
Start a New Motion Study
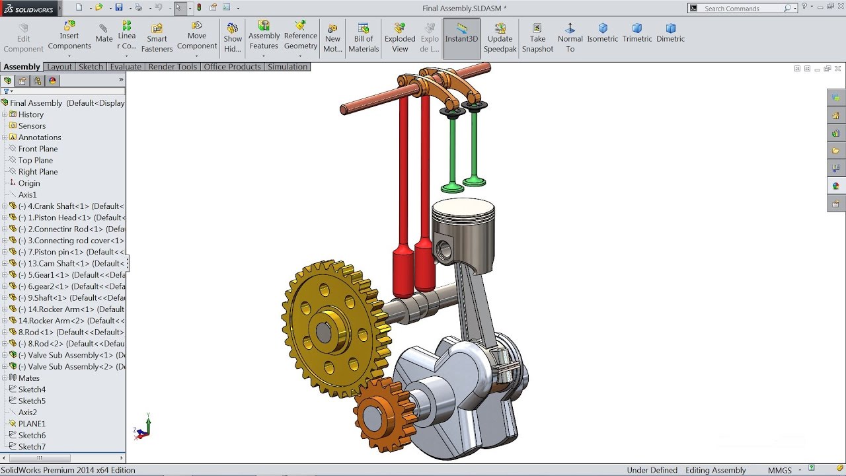pos(332,38)
